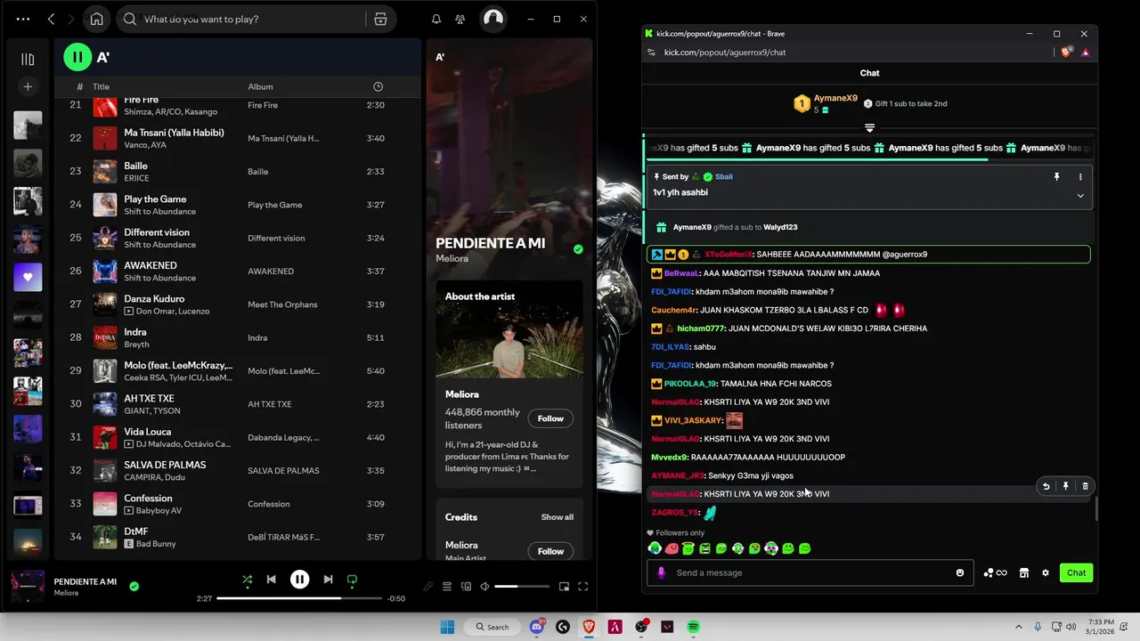Follow Meliora in About the artist card
Screen dimensions: 1140x641
(550, 418)
